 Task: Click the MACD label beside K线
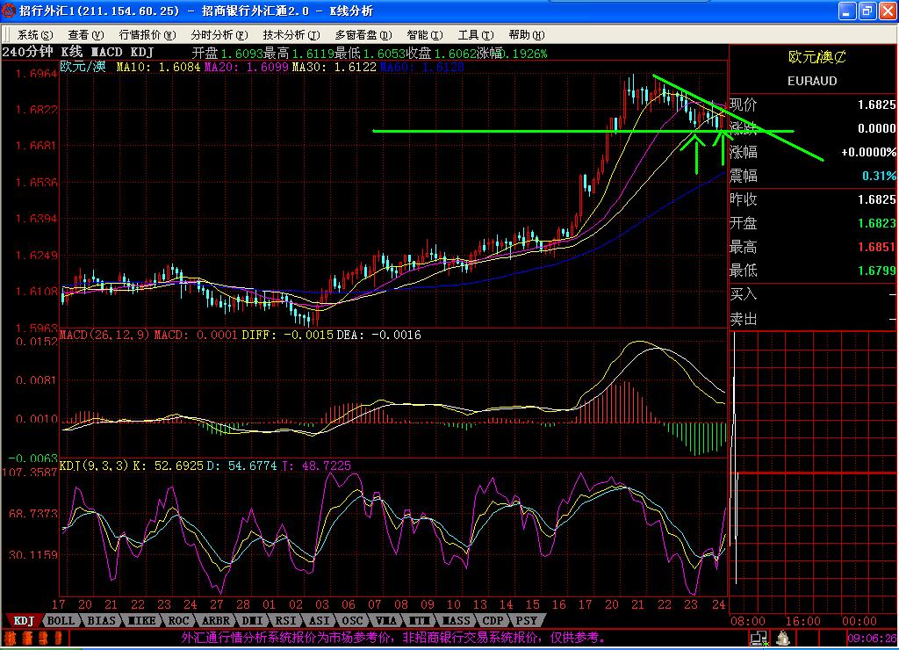pos(106,52)
